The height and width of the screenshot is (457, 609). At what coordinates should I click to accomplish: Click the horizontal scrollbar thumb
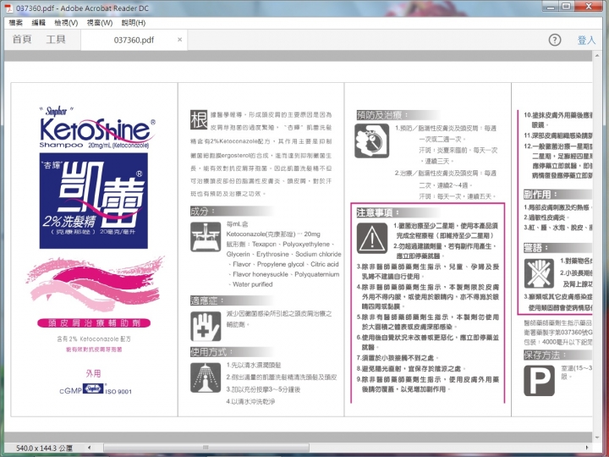pos(206,448)
